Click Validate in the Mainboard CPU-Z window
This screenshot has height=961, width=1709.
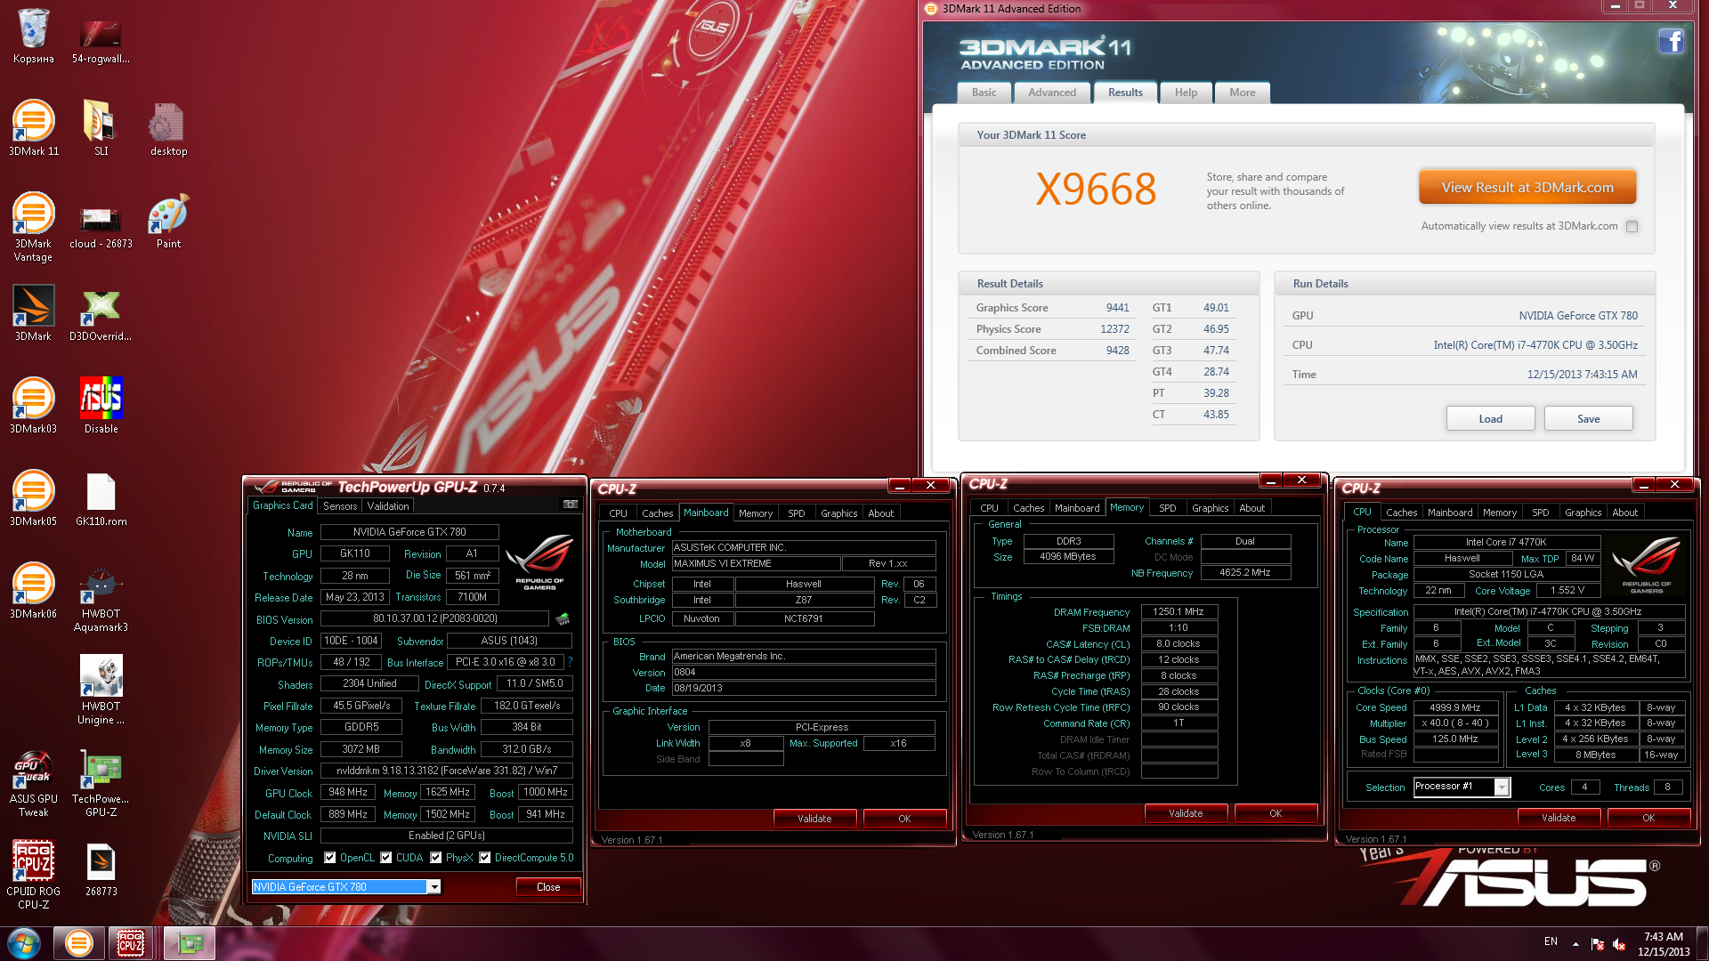(814, 819)
